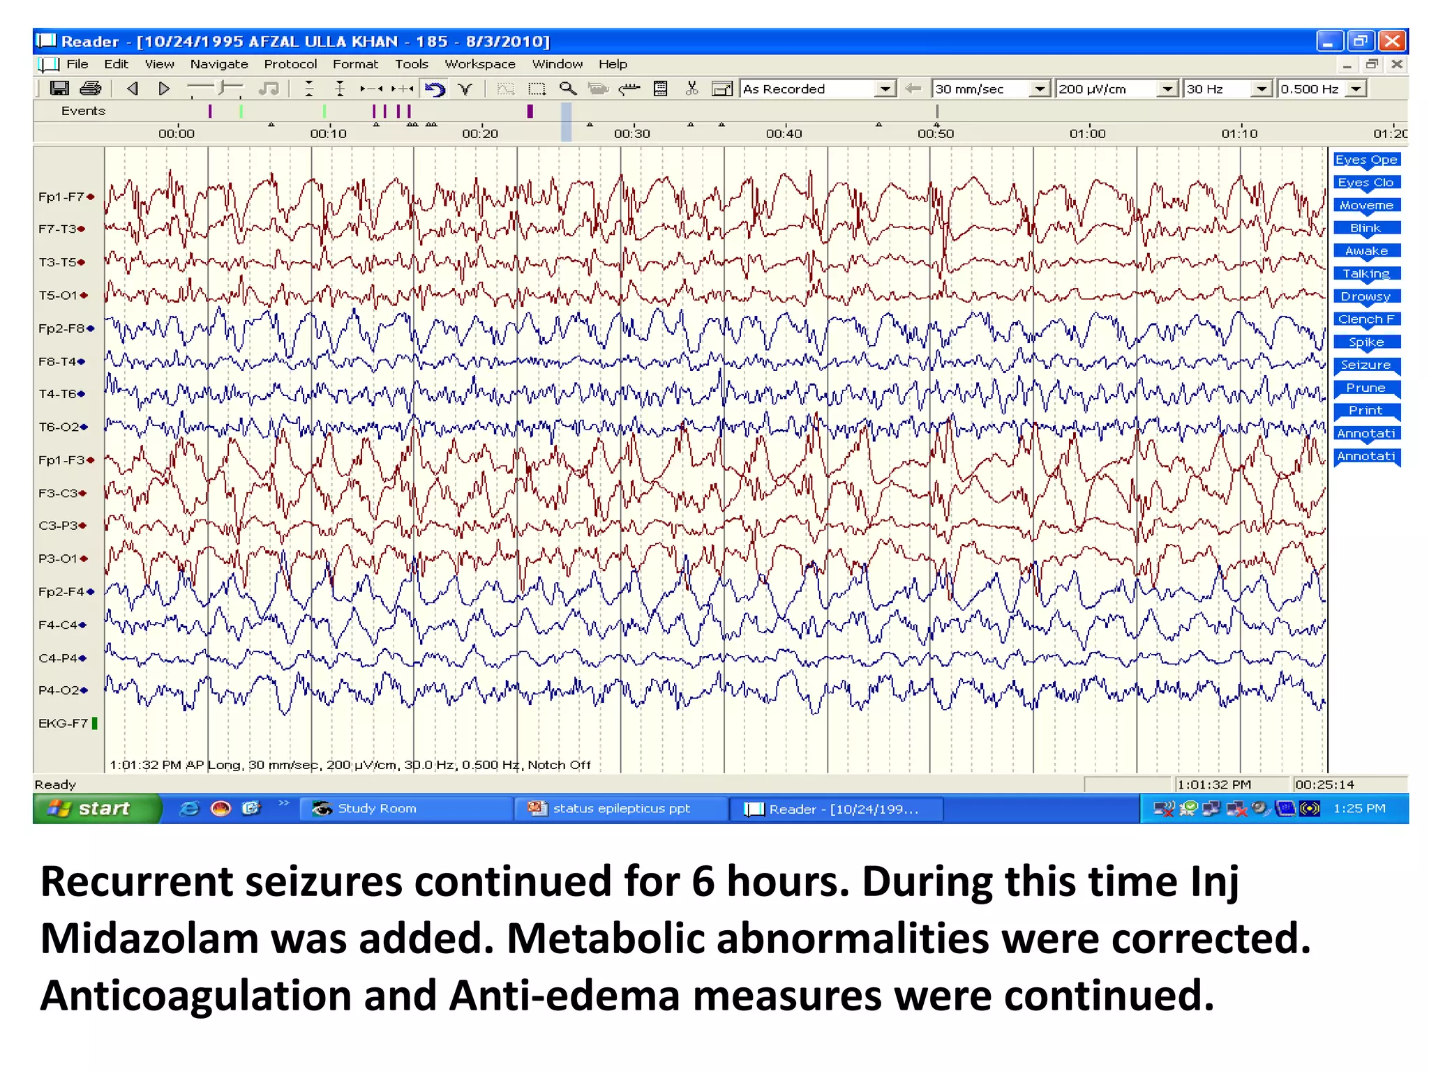Click the expand horizontal timebase icon
This screenshot has height=1071, width=1429.
pyautogui.click(x=402, y=89)
